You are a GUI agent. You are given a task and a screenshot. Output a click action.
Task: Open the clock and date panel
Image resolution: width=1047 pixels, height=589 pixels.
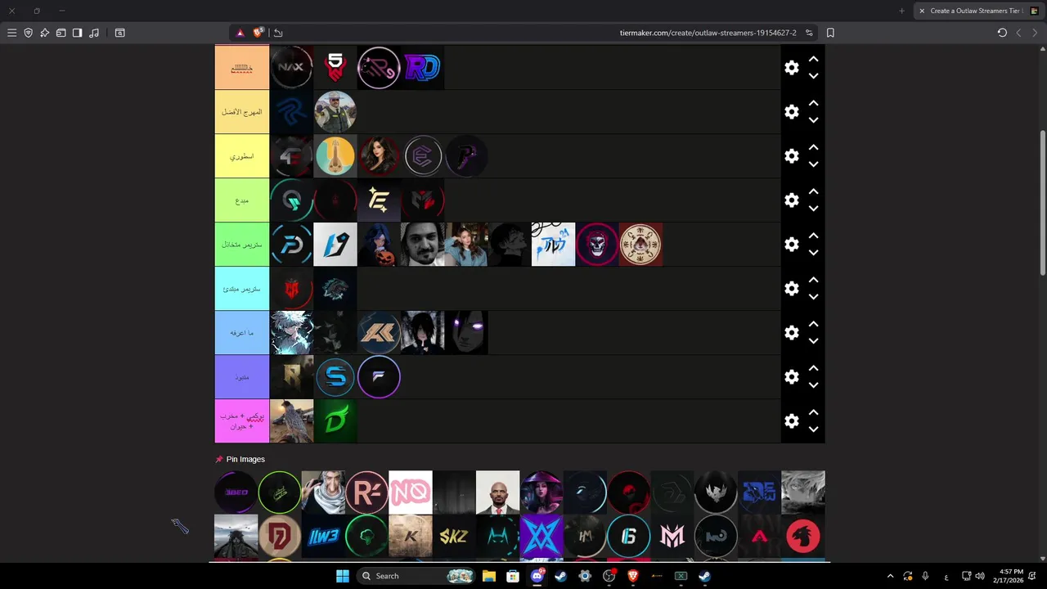point(1008,576)
